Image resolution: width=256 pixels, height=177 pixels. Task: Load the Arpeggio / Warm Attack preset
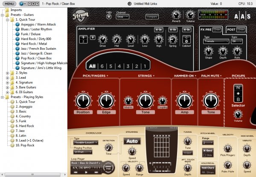pos(38,24)
